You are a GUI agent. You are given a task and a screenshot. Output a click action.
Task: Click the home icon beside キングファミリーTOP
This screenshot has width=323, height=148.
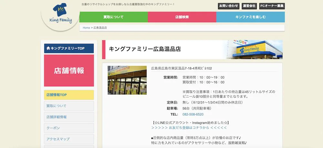click(48, 48)
